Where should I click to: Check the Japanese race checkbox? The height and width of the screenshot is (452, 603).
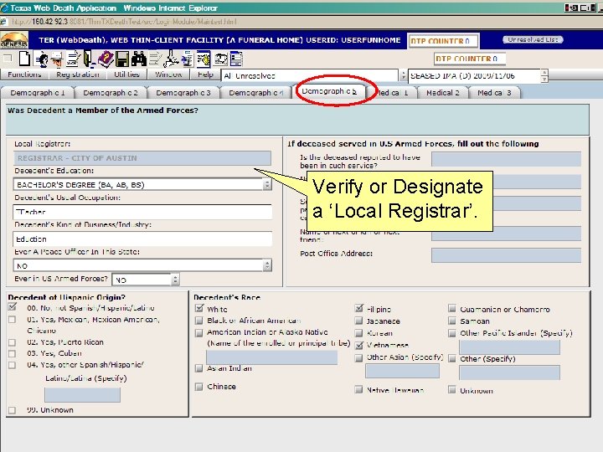click(x=359, y=321)
